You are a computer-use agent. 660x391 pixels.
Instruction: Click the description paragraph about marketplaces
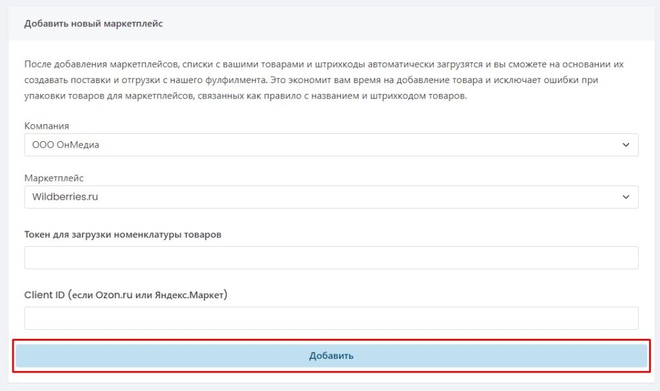[x=324, y=81]
